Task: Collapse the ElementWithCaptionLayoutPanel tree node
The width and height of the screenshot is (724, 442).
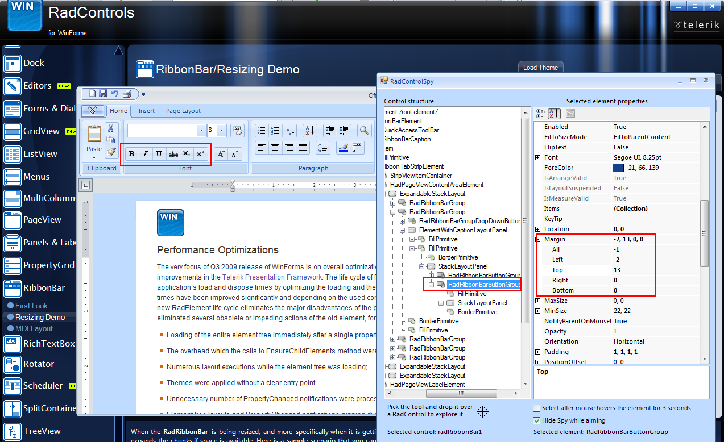Action: [402, 230]
